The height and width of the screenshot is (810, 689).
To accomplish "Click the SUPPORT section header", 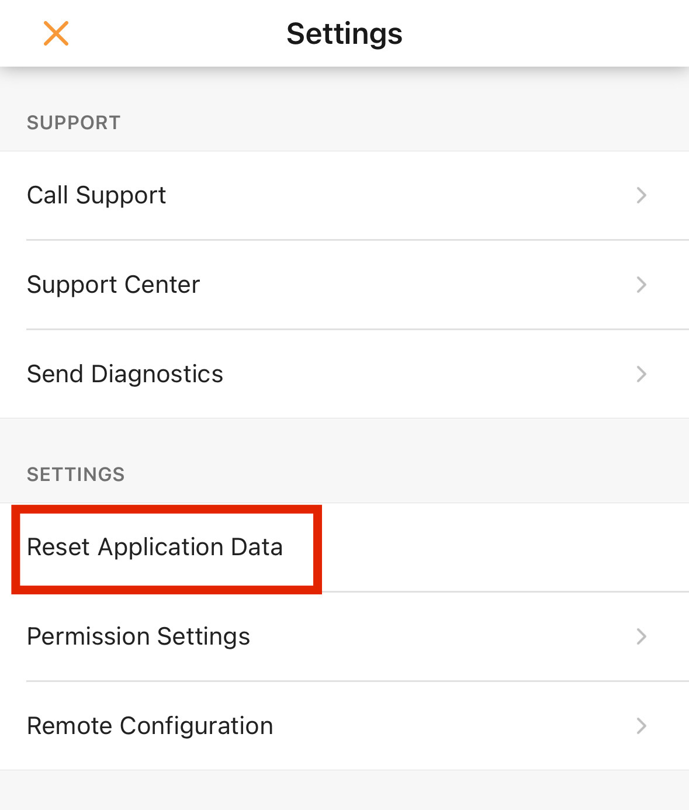I will [74, 123].
